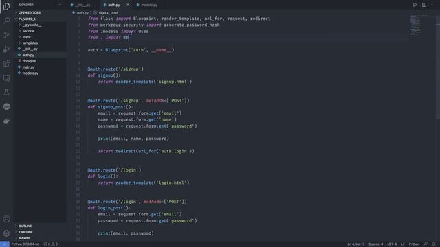Open the Search view in the activity bar

click(6, 21)
